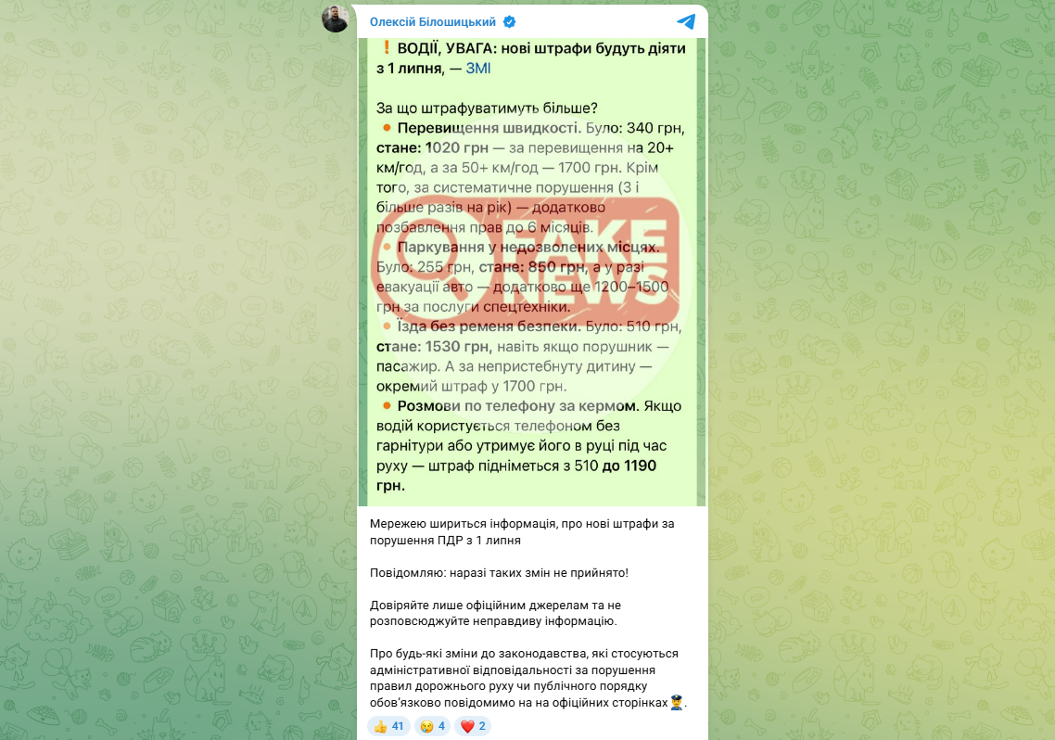Click the orange bullet beside Розмови по телефону

387,405
